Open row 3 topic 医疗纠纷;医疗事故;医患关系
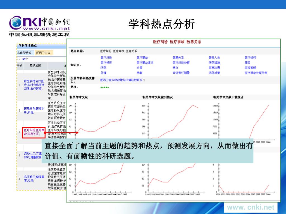This screenshot has height=214, width=286. pos(34,132)
